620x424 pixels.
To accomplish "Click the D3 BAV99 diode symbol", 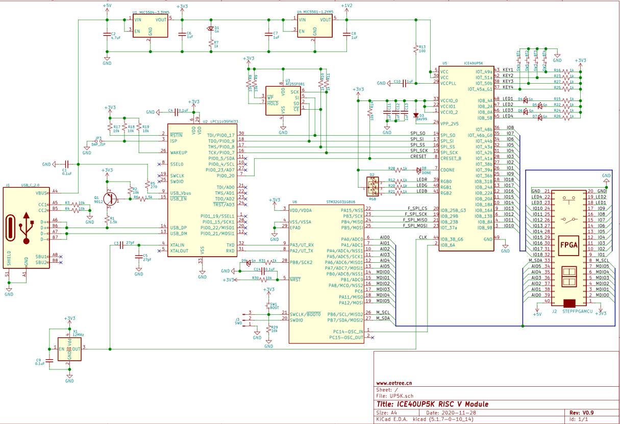I will (x=415, y=115).
